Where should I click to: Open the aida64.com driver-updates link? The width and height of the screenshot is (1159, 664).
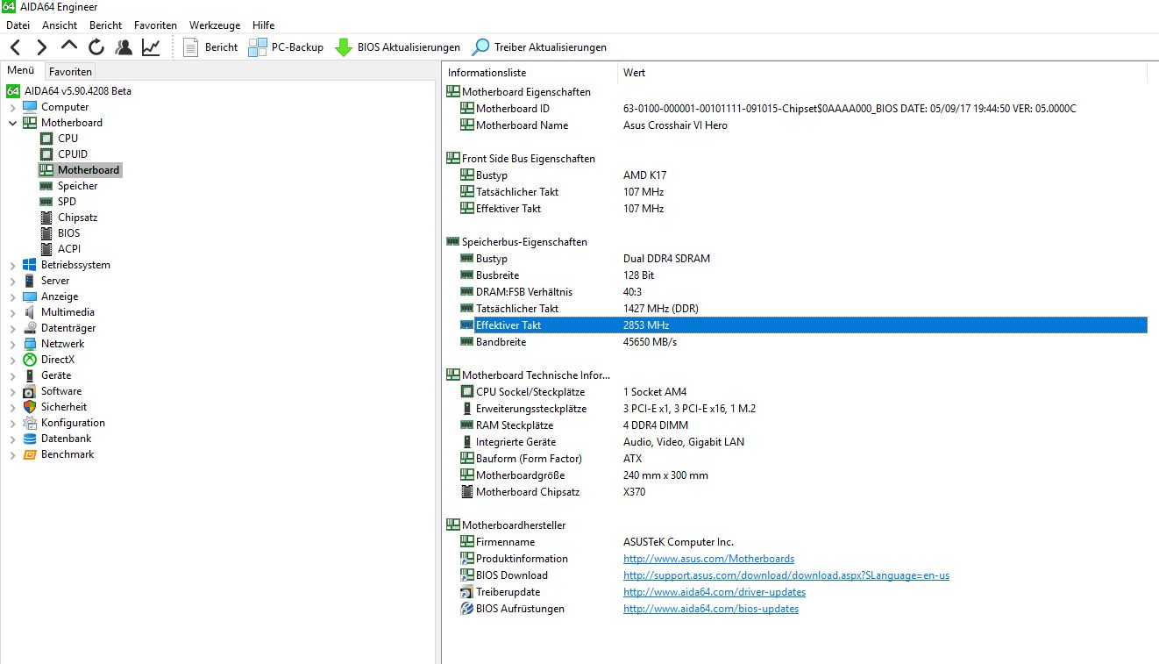(715, 592)
